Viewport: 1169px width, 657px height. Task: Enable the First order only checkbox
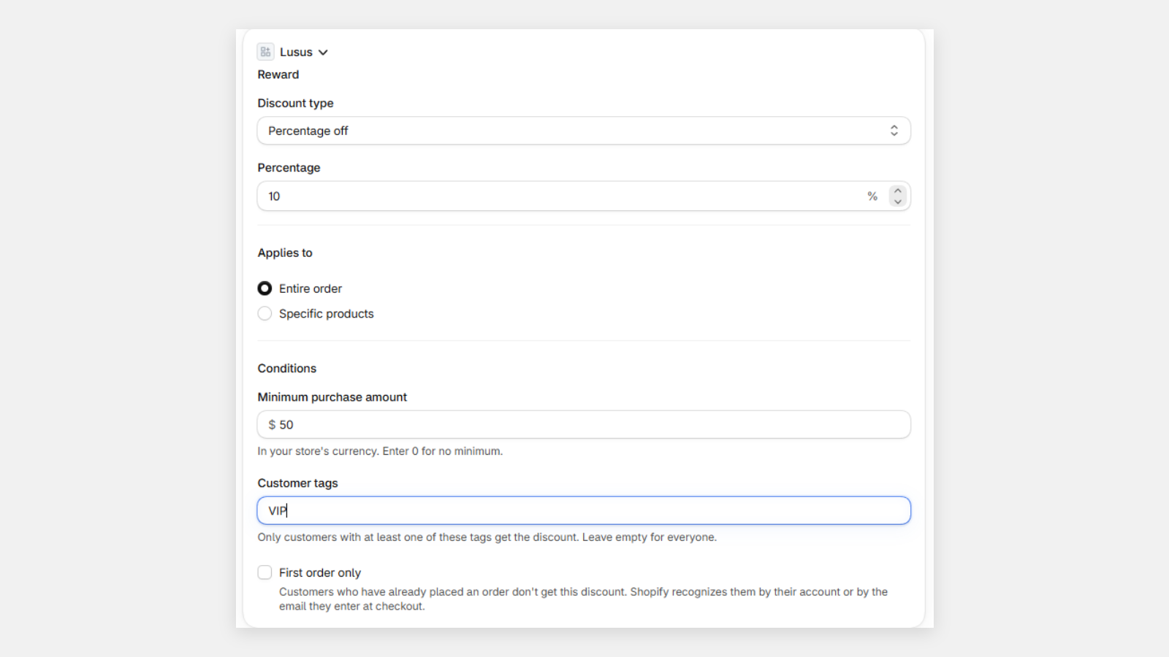click(x=264, y=572)
